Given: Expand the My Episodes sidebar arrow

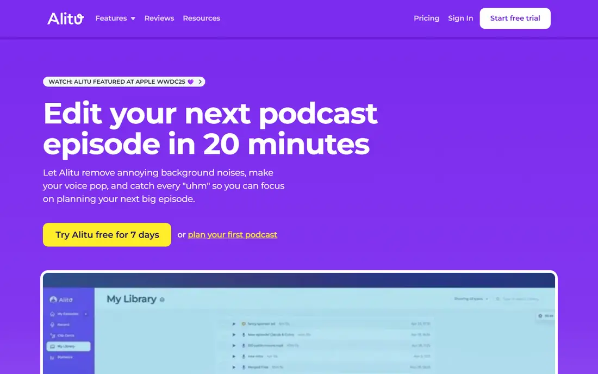Looking at the screenshot, I should pos(86,314).
